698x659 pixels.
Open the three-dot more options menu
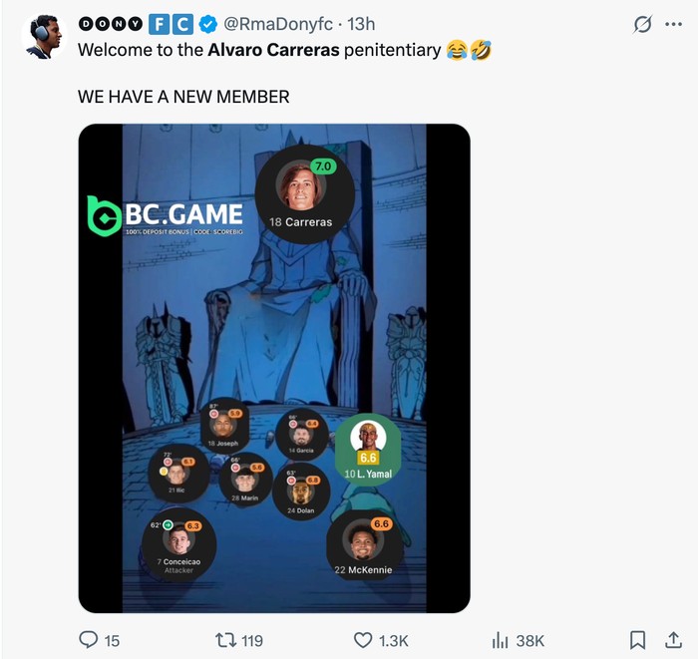673,25
